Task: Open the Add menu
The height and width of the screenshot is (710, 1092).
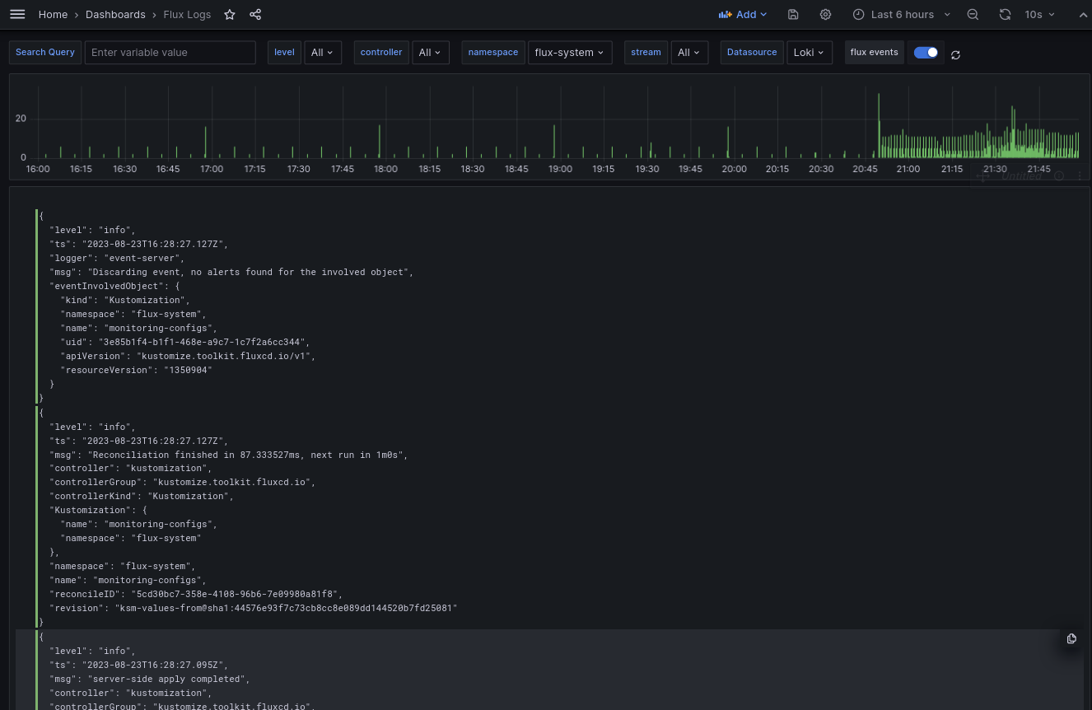Action: point(740,14)
